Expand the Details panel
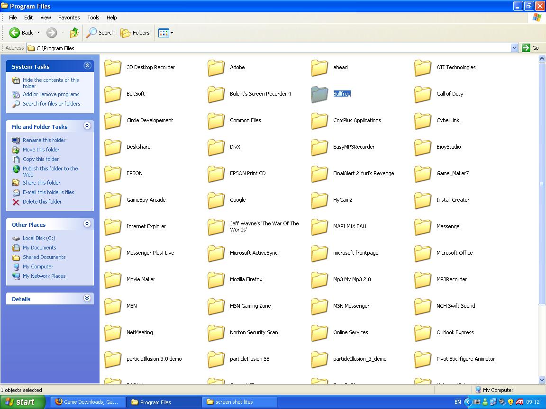 coord(87,299)
